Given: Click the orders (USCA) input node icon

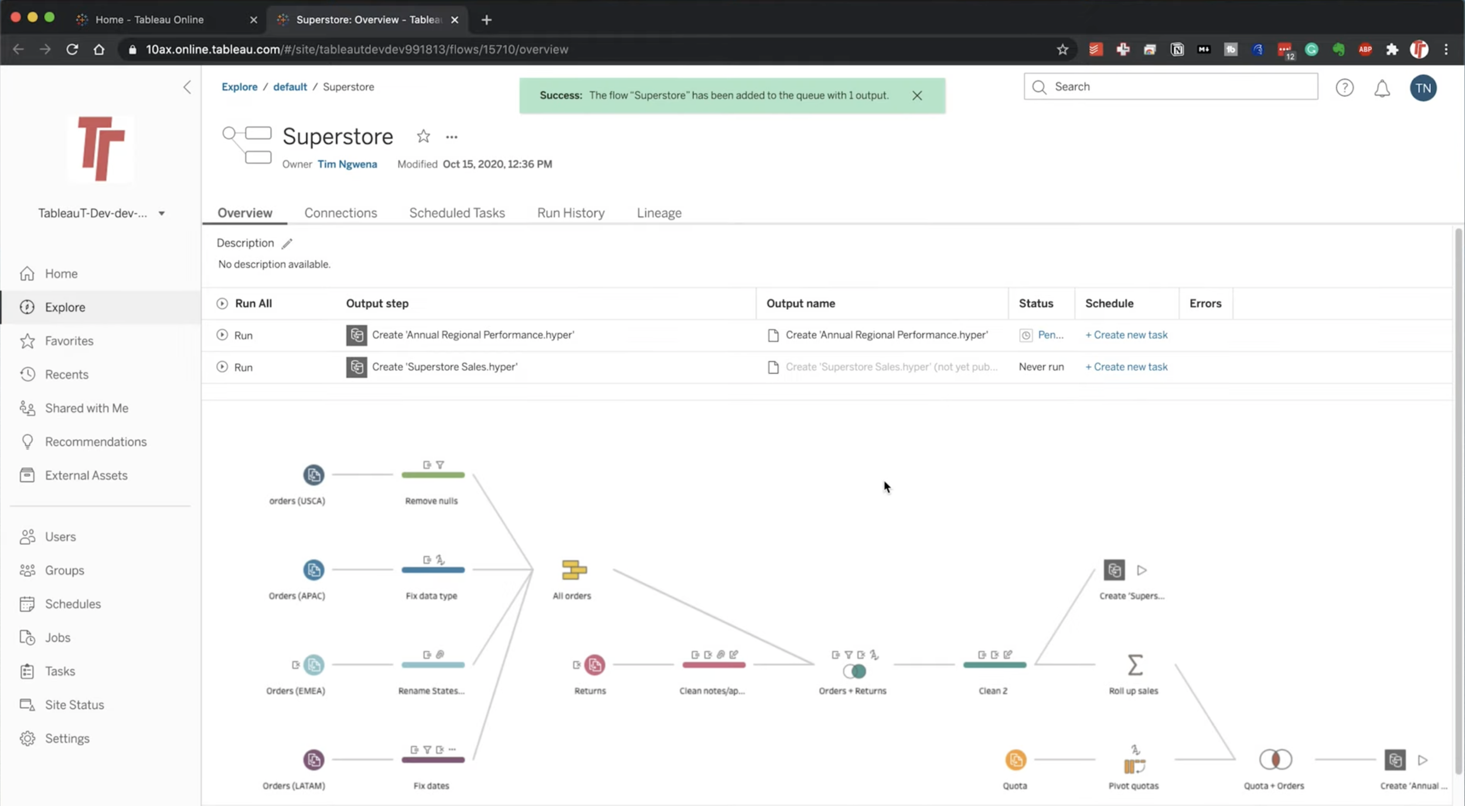Looking at the screenshot, I should (x=314, y=474).
